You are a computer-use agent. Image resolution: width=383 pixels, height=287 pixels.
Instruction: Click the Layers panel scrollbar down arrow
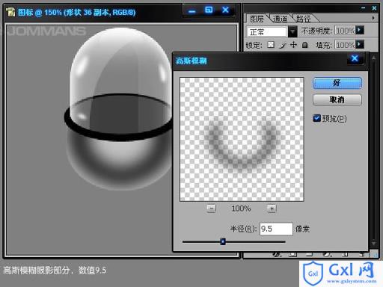tap(373, 243)
